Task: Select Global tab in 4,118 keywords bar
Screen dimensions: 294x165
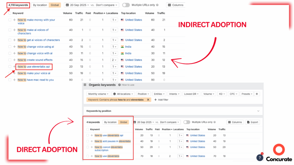Action: [55, 5]
